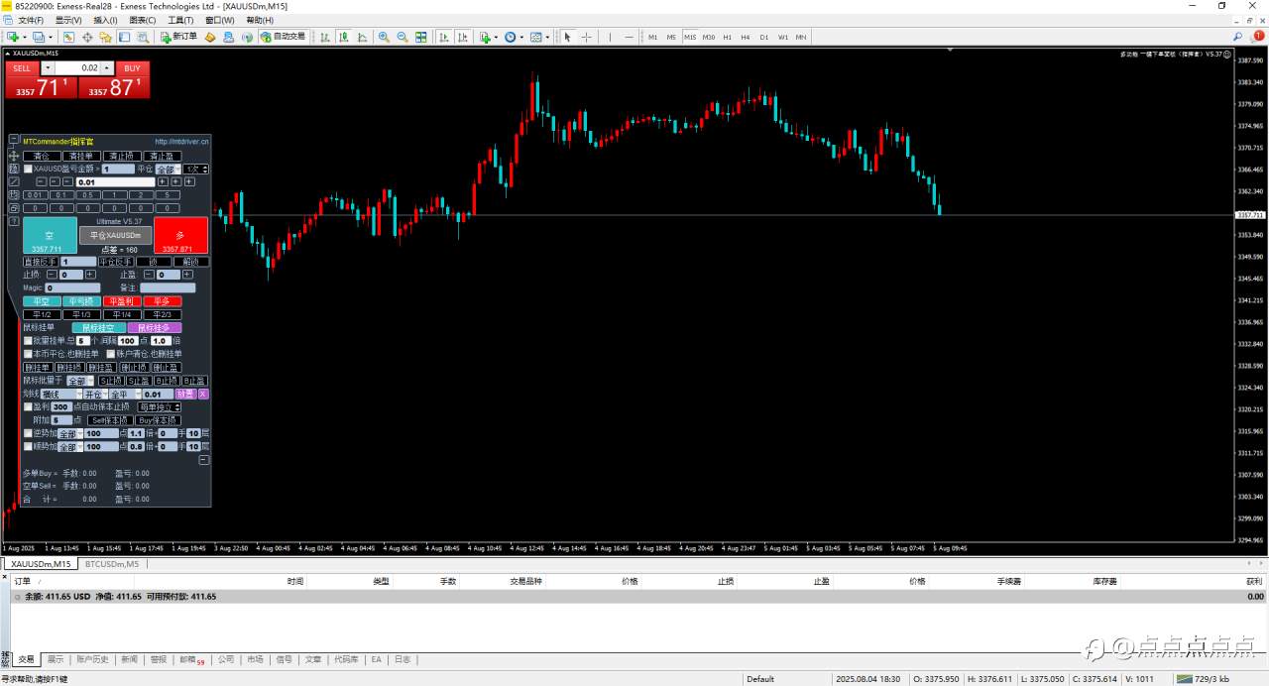Click the lot size 0.01 input field
Viewport: 1269px width, 686px height.
(115, 182)
